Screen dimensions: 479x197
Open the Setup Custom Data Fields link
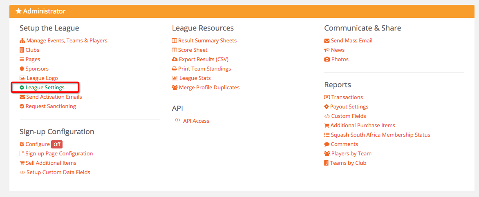tap(58, 173)
